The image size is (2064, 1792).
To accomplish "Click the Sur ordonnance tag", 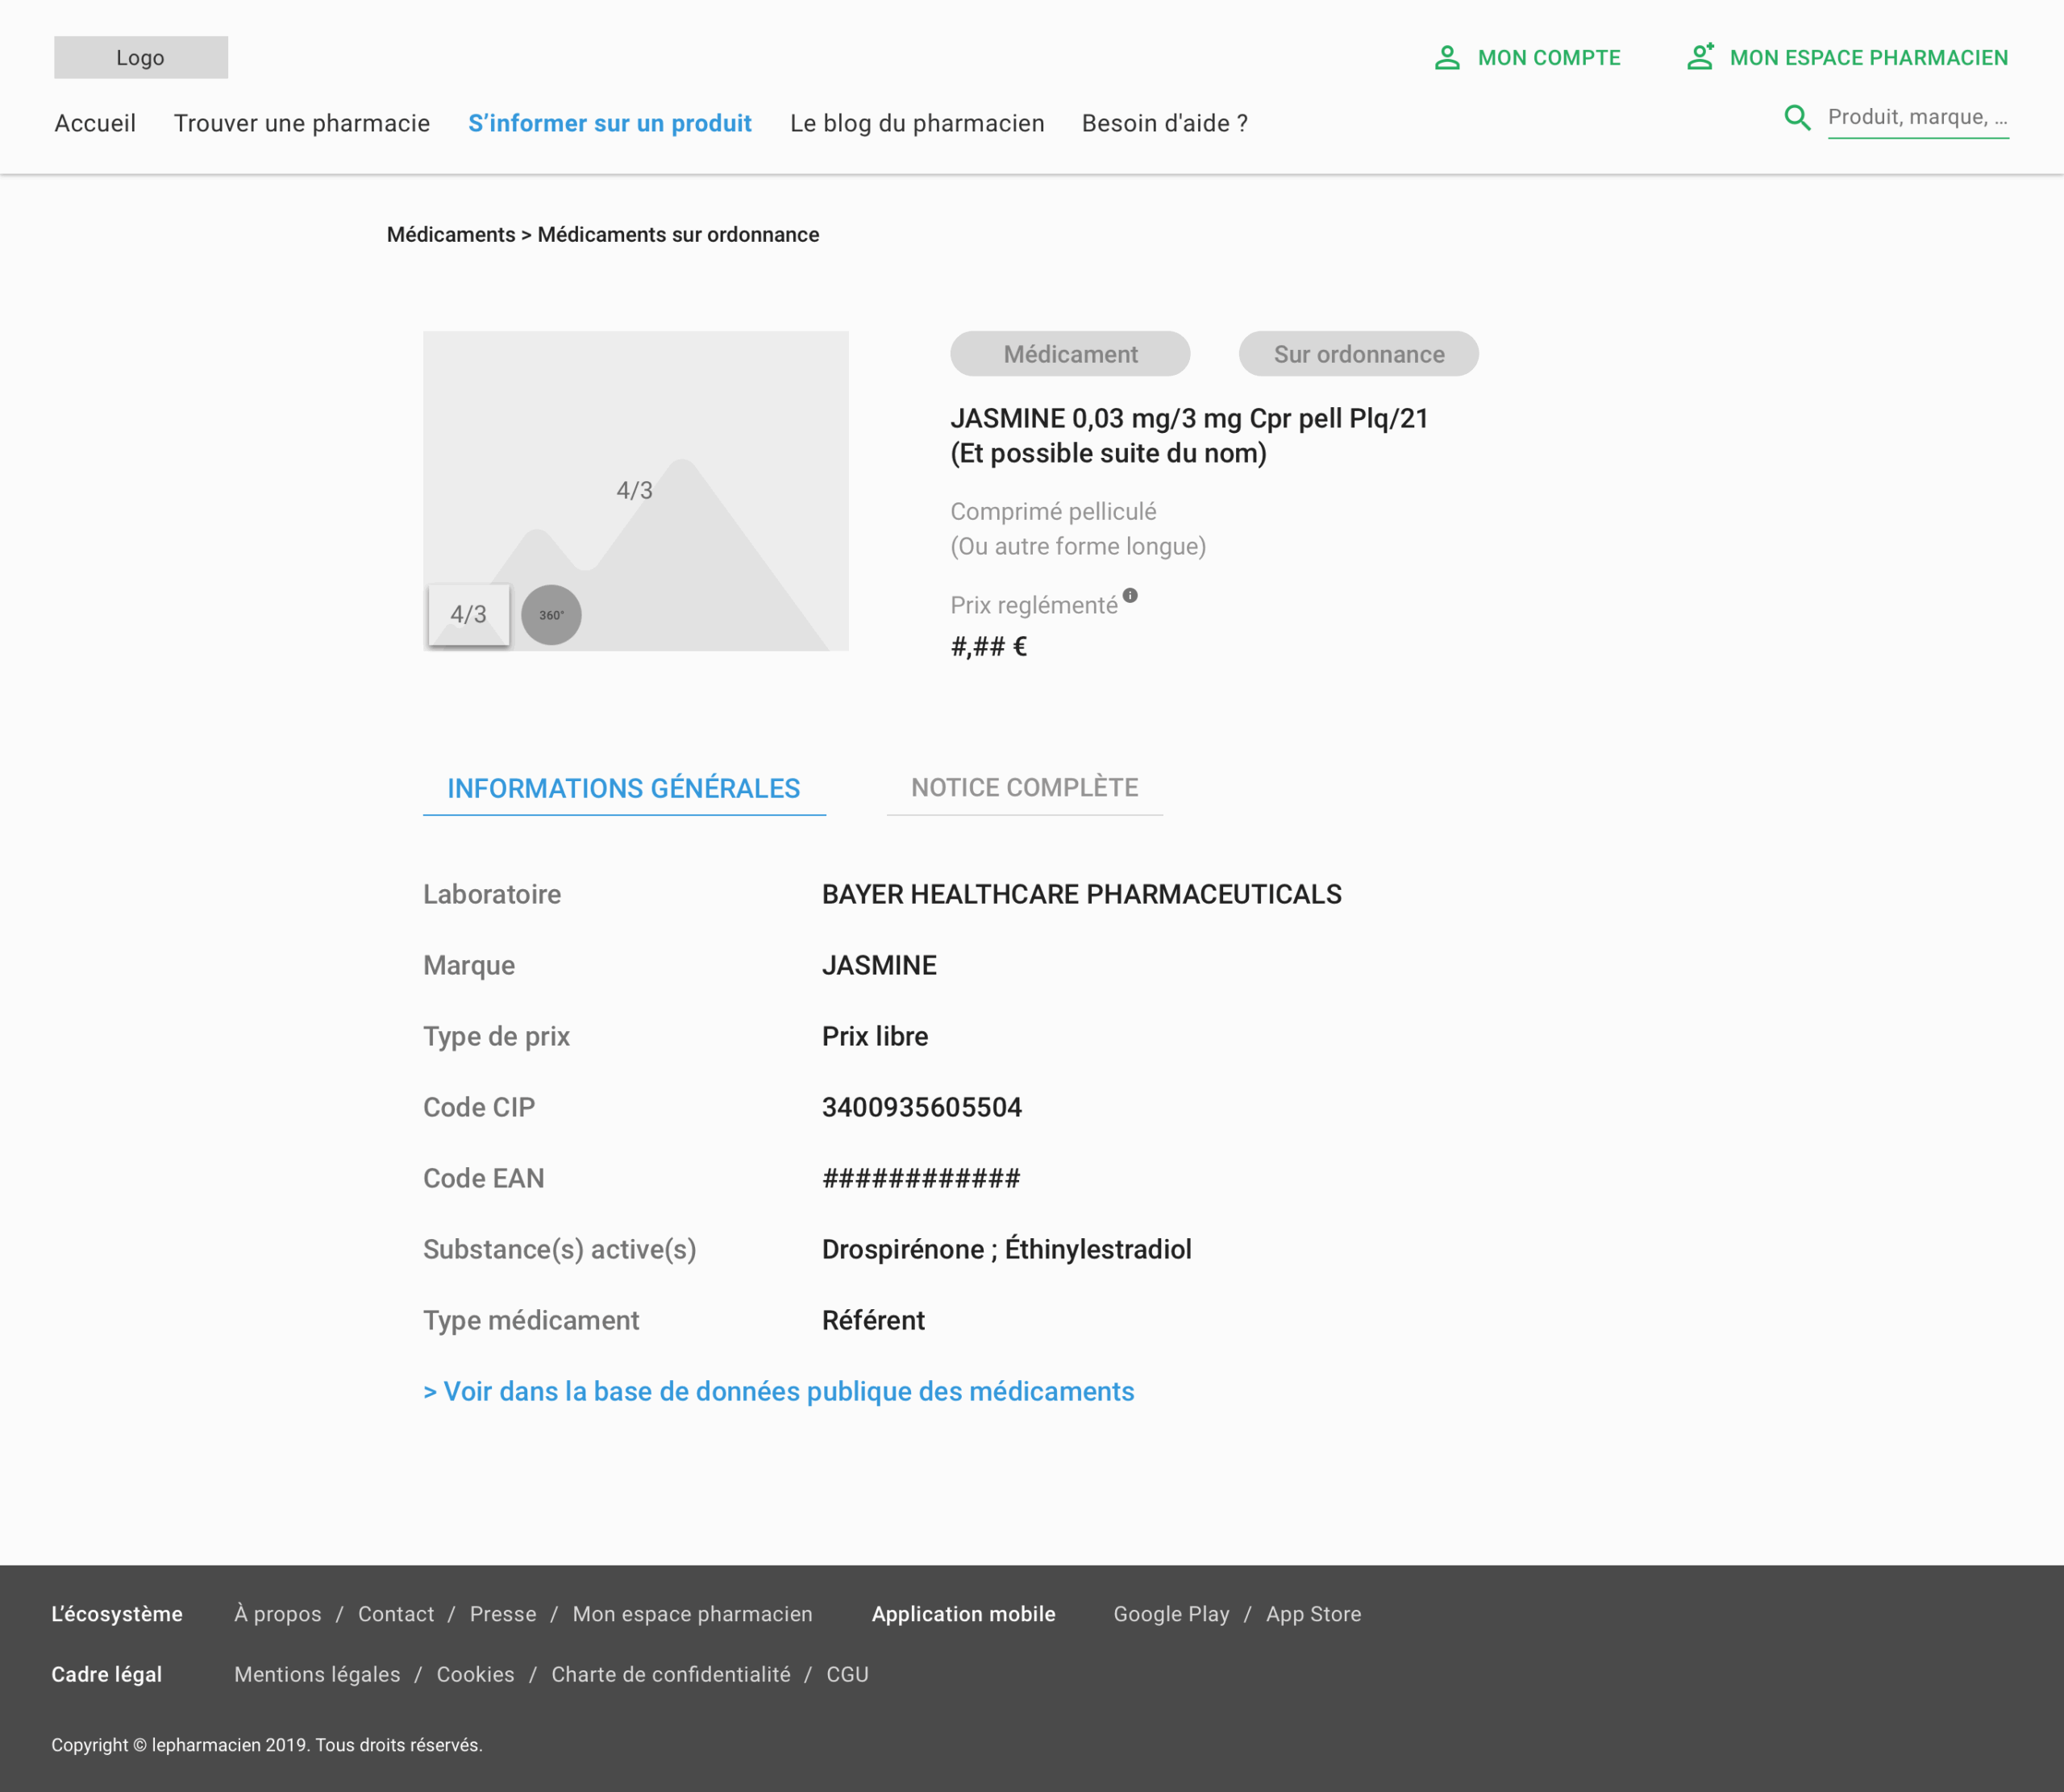I will [x=1358, y=354].
